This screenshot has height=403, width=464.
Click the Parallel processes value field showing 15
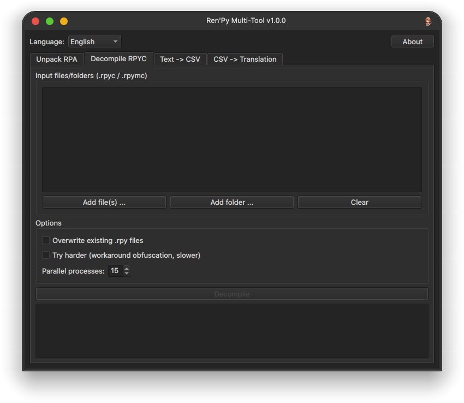tap(116, 271)
